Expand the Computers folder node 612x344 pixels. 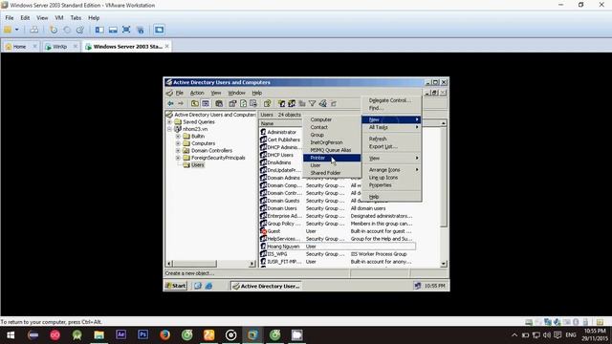pyautogui.click(x=178, y=143)
